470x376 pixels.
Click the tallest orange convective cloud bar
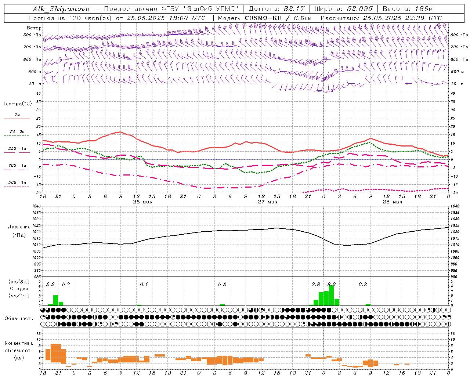tap(55, 353)
